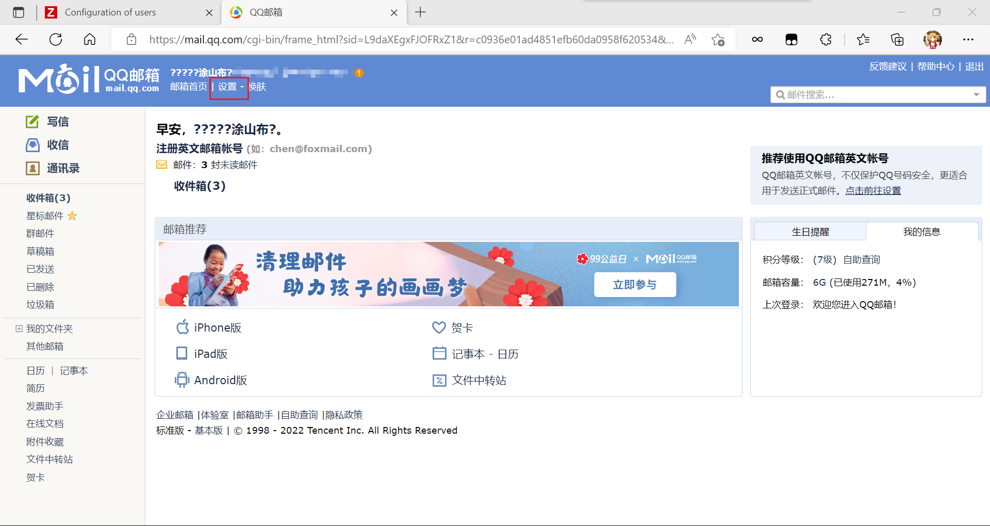The height and width of the screenshot is (526, 990).
Task: Open the Collections icon
Action: pyautogui.click(x=897, y=40)
